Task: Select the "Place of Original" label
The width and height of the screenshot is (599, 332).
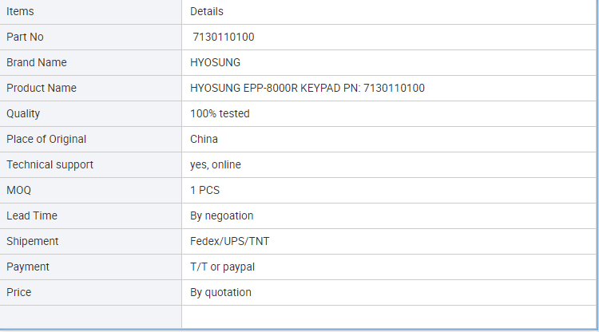Action: 46,139
